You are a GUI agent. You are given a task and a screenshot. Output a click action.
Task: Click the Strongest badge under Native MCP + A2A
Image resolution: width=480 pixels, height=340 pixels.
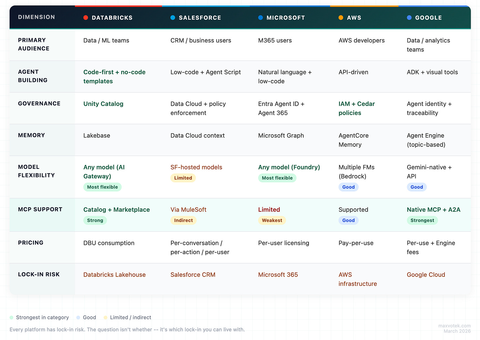click(x=422, y=220)
